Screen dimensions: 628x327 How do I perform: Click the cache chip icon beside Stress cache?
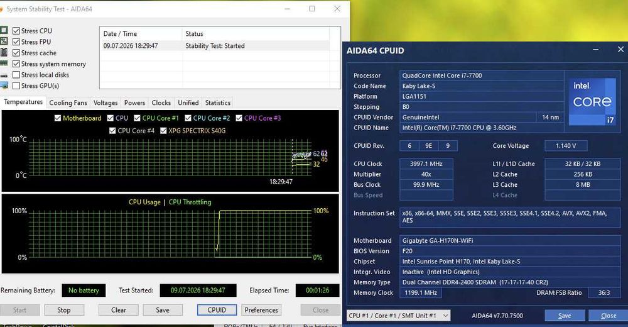[4, 52]
